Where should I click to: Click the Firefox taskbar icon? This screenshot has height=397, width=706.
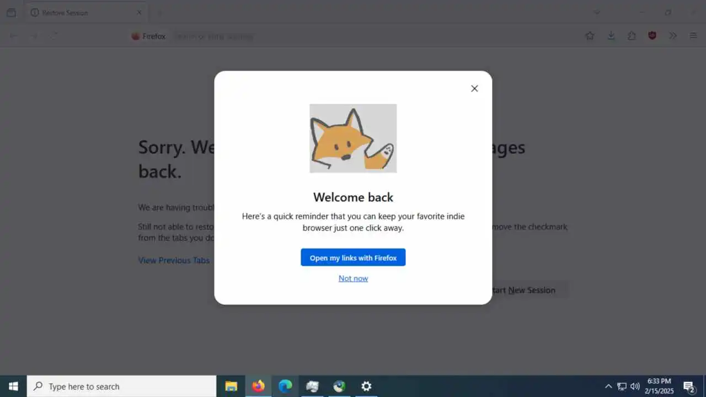[x=258, y=386]
